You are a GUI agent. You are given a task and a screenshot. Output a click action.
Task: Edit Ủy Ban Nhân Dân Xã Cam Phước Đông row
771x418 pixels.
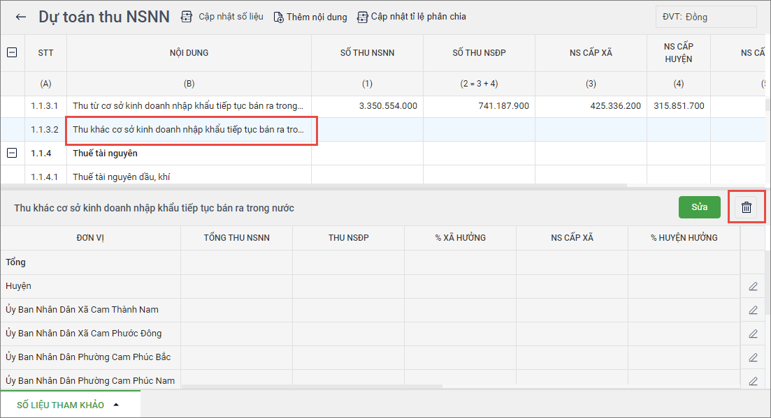753,334
